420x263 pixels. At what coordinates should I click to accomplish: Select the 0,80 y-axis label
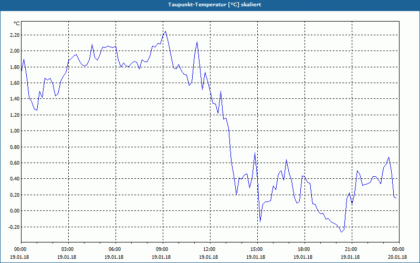pyautogui.click(x=15, y=147)
